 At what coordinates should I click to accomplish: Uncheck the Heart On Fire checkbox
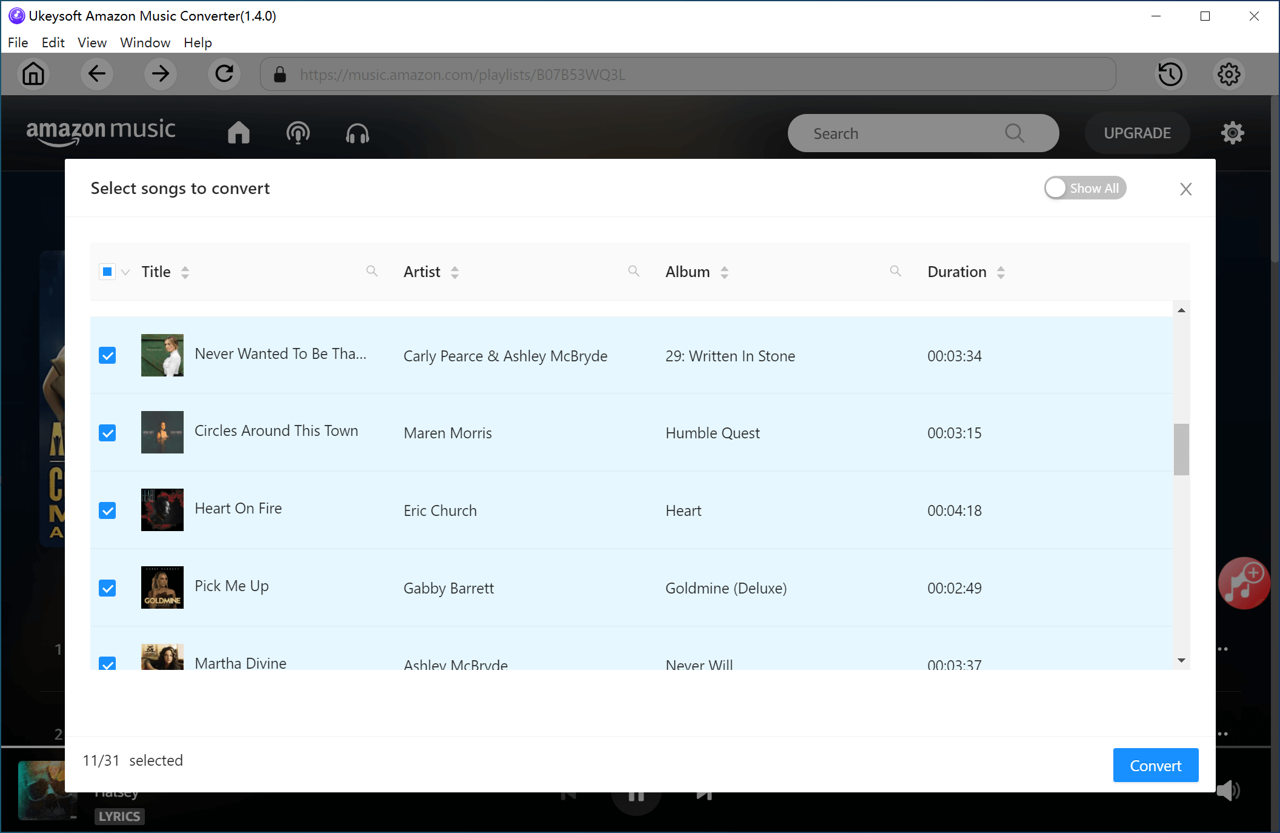(x=108, y=509)
